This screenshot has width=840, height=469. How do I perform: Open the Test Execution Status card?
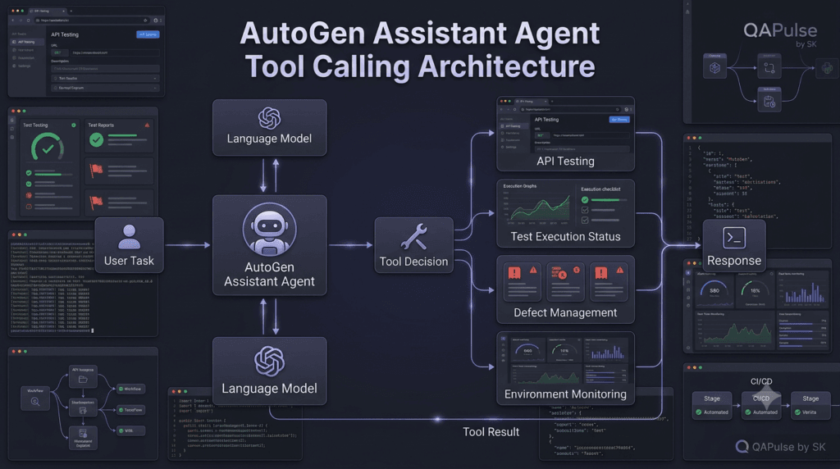click(566, 214)
